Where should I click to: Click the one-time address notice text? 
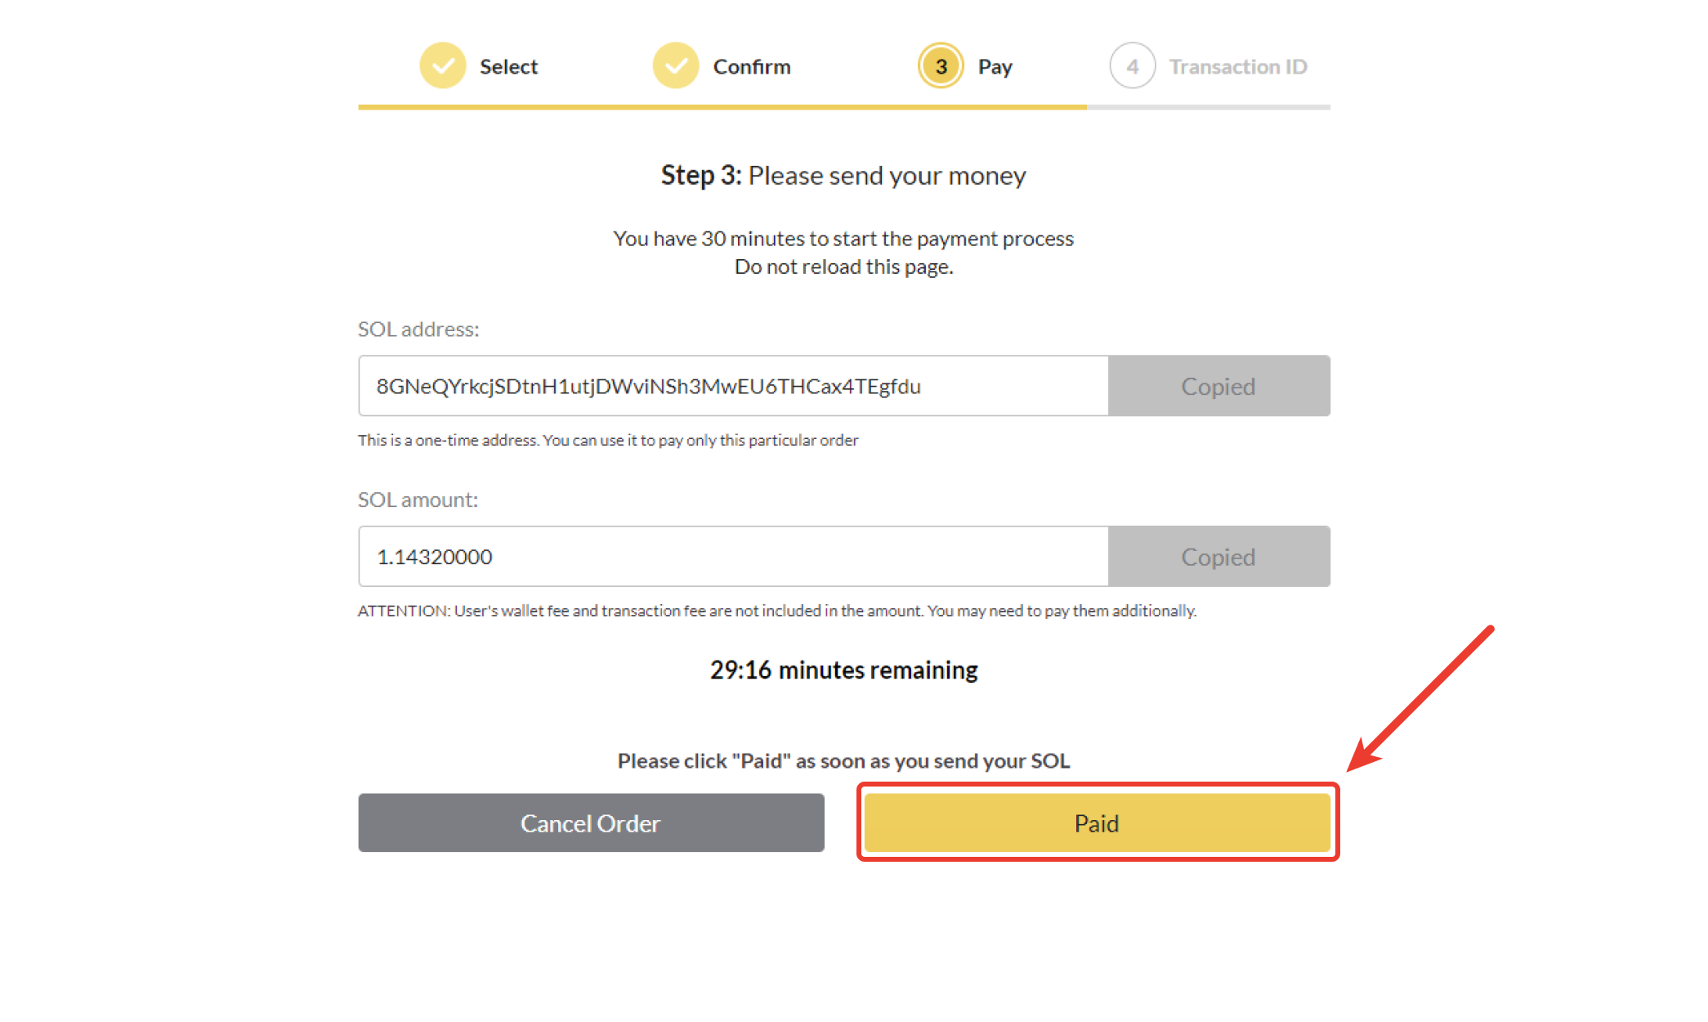[608, 441]
